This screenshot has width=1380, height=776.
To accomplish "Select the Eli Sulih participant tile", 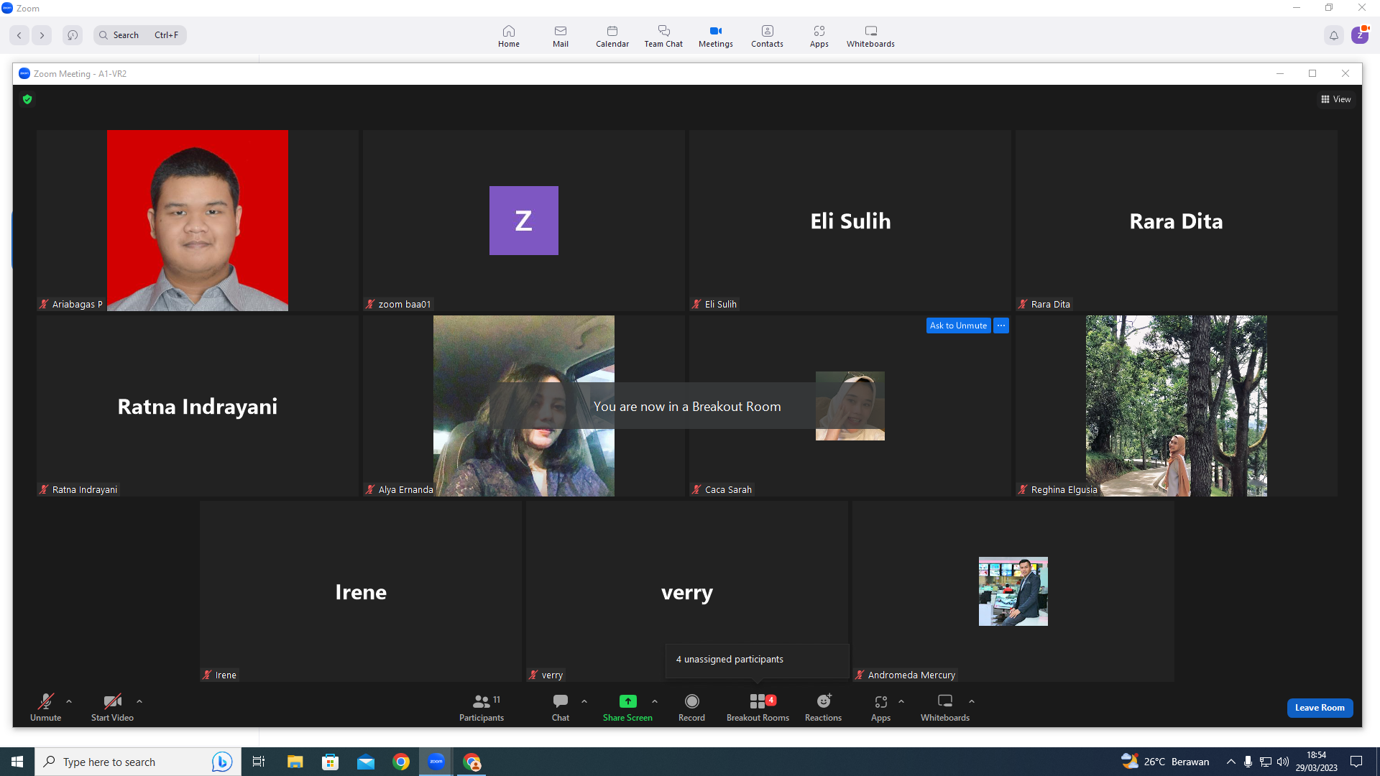I will [850, 221].
